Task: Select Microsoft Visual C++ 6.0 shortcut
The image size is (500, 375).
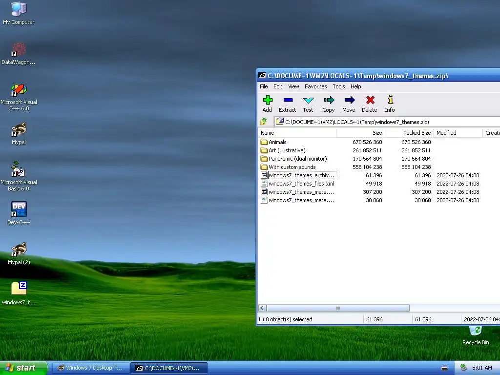Action: (x=19, y=97)
